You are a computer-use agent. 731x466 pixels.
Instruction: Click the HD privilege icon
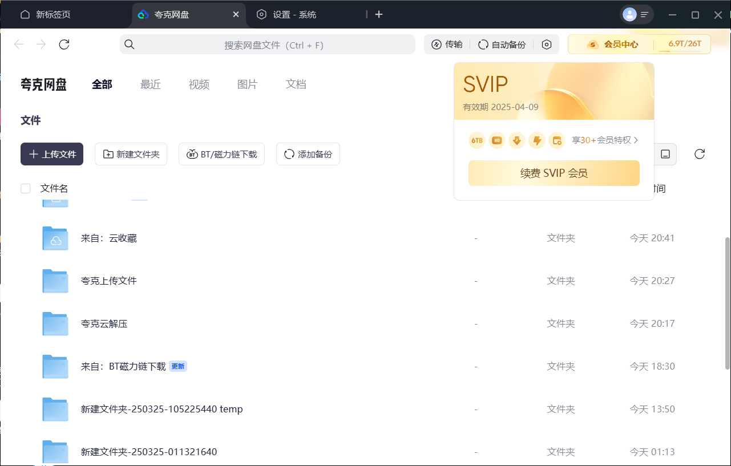[x=497, y=140]
